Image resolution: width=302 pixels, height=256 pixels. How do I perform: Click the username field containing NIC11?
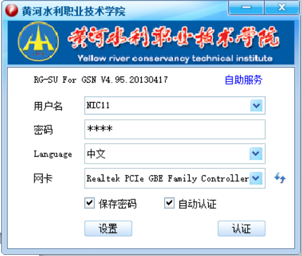pos(175,106)
